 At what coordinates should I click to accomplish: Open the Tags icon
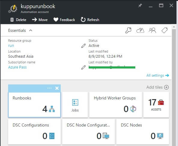point(164,30)
